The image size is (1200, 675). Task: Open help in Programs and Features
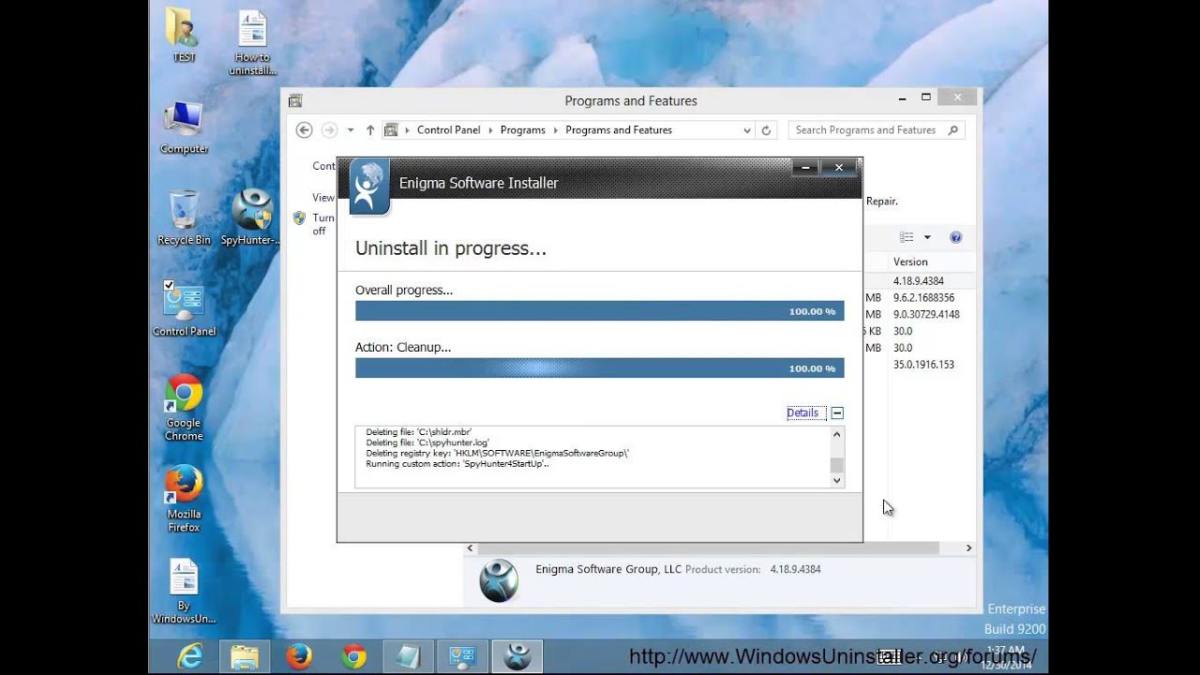[x=955, y=237]
